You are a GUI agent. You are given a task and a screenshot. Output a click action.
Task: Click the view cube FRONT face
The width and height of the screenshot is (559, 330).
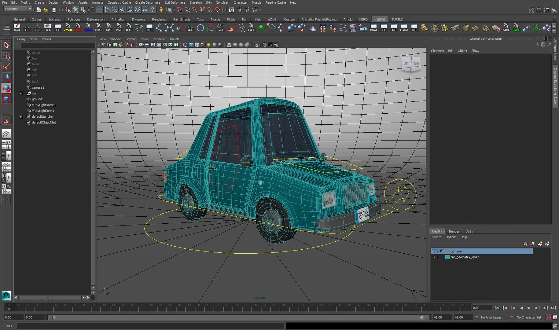(x=416, y=64)
